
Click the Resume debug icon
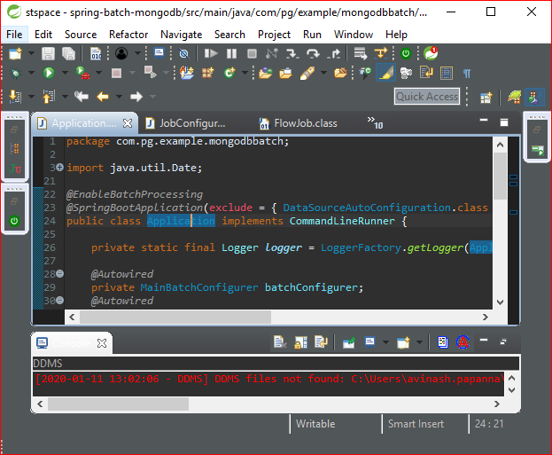(211, 53)
